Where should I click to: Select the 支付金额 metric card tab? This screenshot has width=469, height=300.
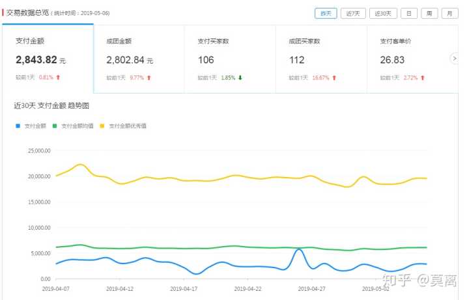(48, 59)
